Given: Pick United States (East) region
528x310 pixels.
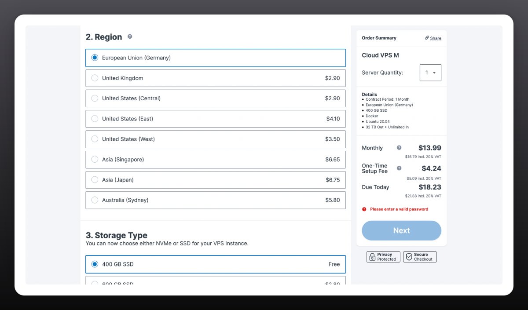Looking at the screenshot, I should [x=95, y=119].
